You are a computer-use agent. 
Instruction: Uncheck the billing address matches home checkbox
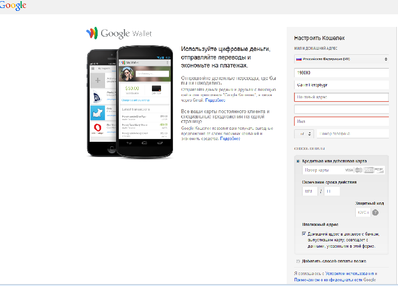click(x=304, y=234)
